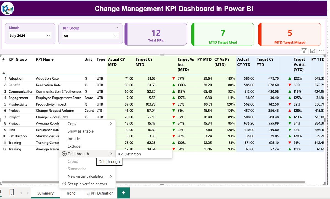Click the hidden-page icon on KPI Definition tab
The width and height of the screenshot is (330, 199).
(88, 193)
